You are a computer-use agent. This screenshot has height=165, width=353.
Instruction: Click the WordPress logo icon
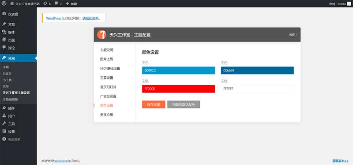click(x=4, y=4)
